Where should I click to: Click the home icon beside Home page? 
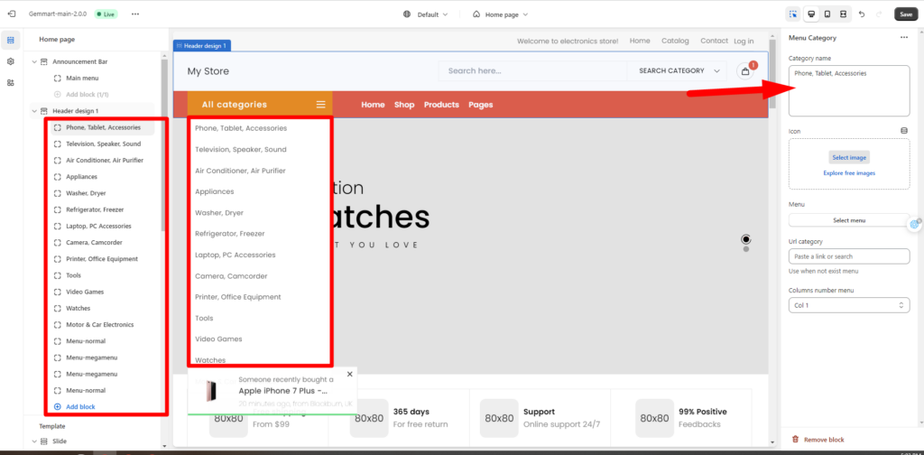coord(476,14)
